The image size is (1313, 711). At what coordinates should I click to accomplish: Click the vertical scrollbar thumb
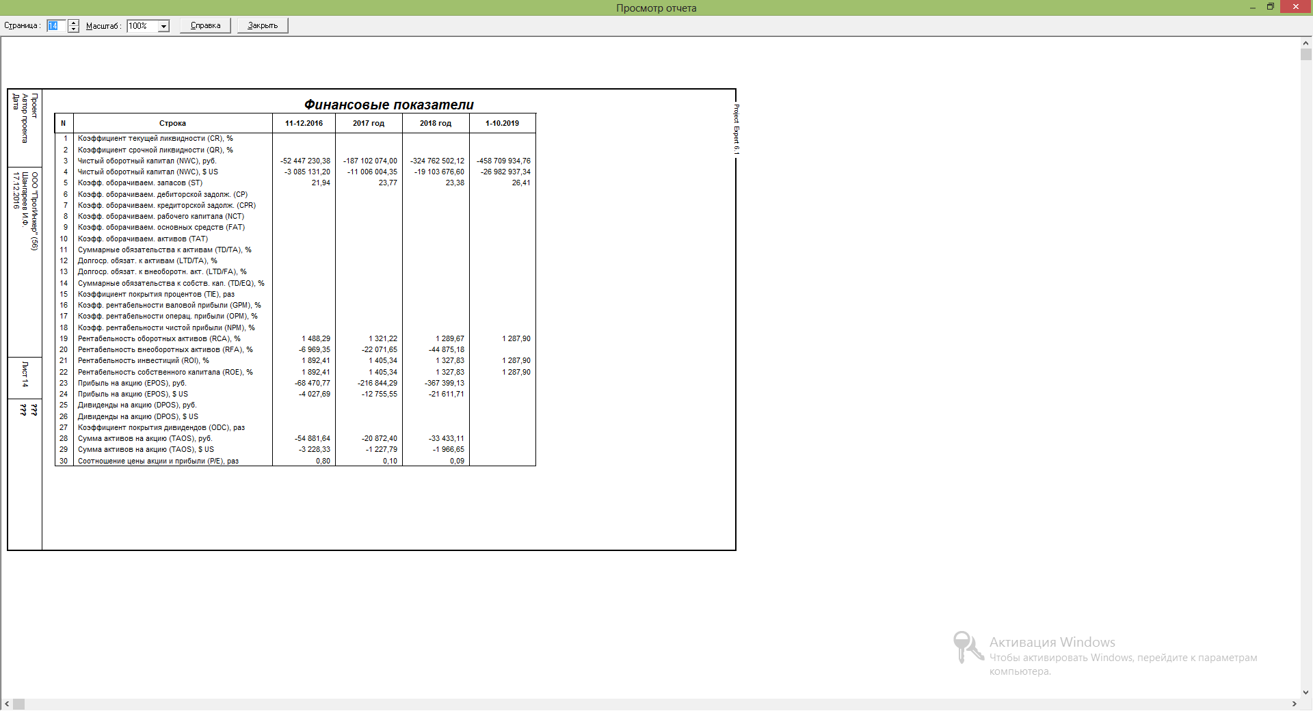coord(1306,55)
